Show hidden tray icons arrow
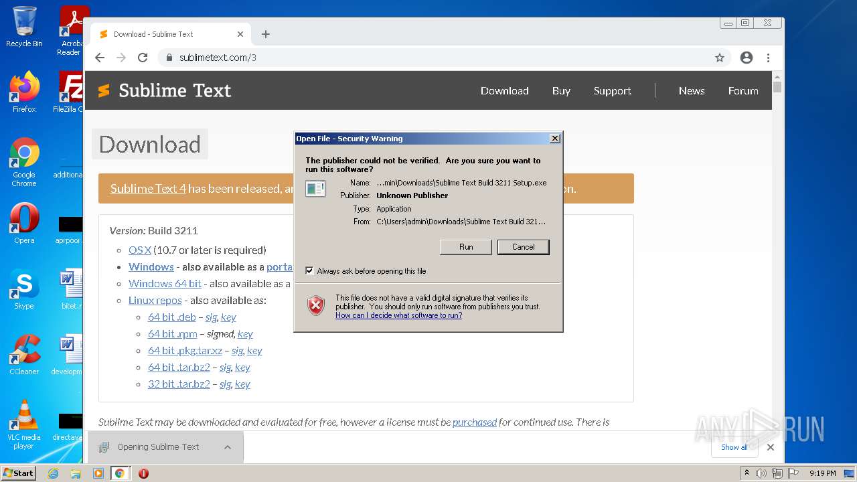 [747, 473]
